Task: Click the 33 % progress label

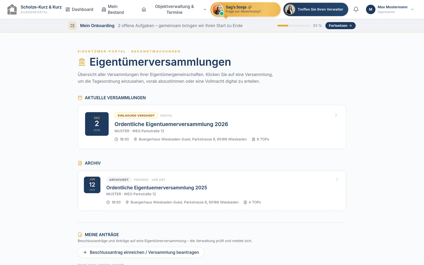Action: coord(317,25)
